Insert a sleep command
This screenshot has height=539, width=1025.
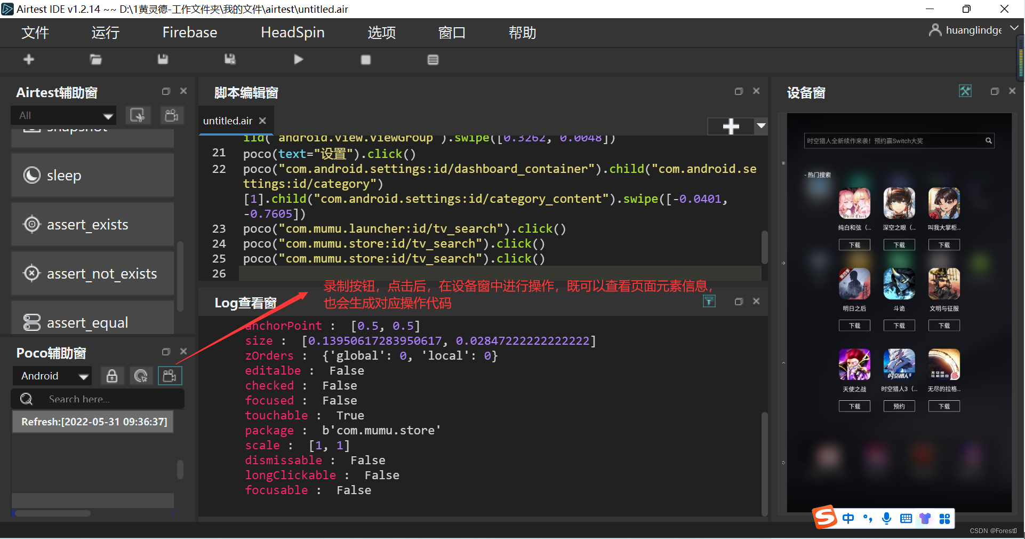coord(93,175)
